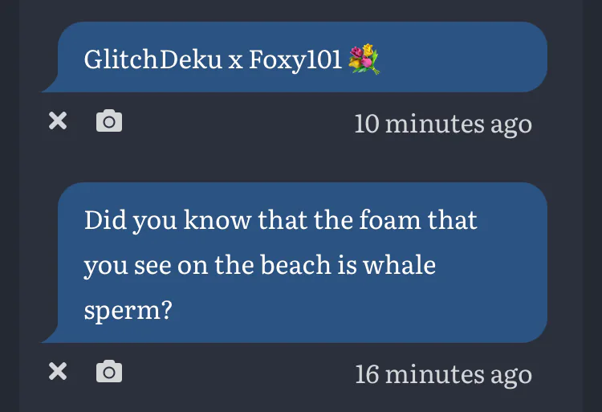Select the 'Did you know' message bubble
The width and height of the screenshot is (602, 412).
click(295, 263)
